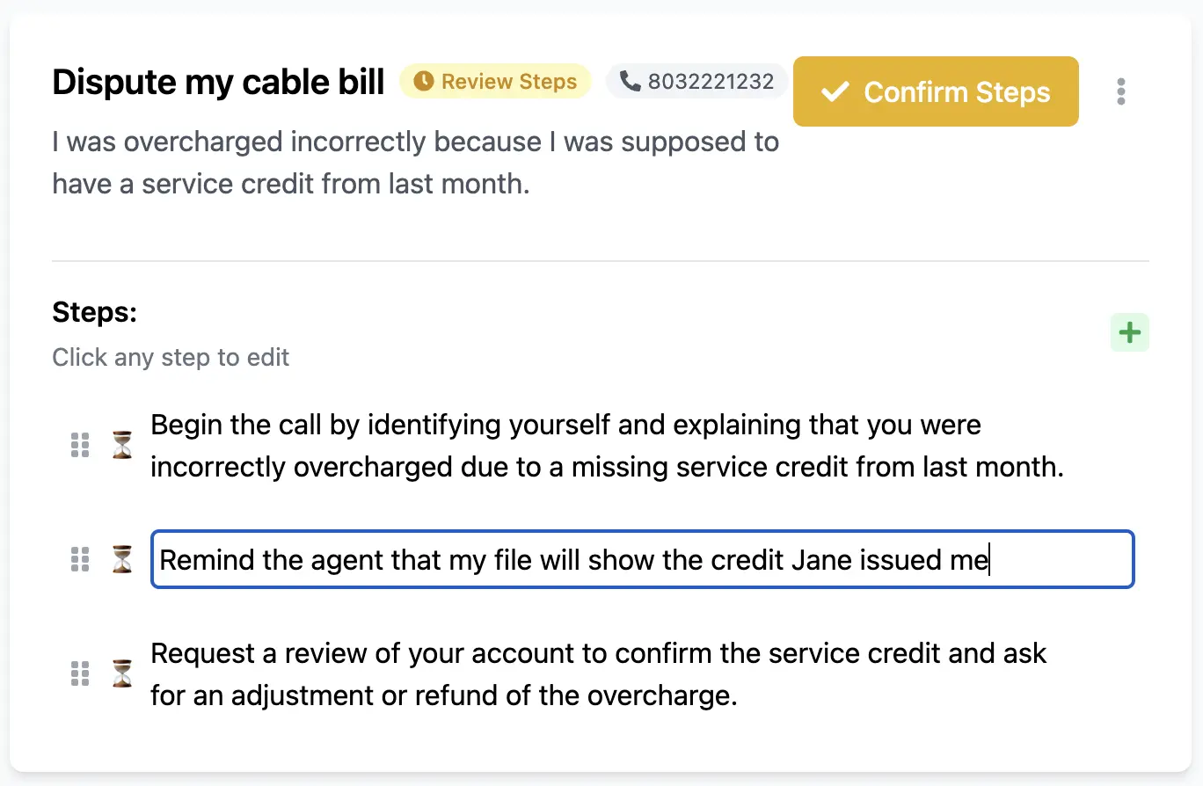
Task: Click the clock icon in the Review Steps badge
Action: pyautogui.click(x=424, y=82)
